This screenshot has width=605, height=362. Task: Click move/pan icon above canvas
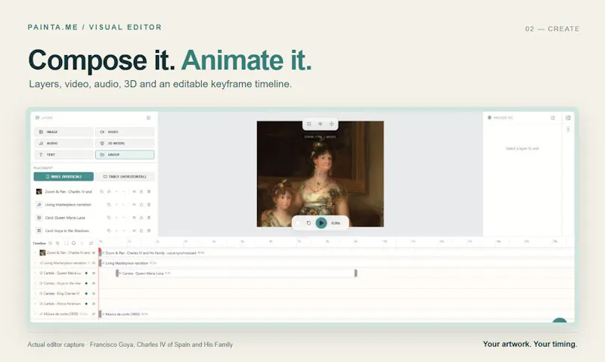pos(331,124)
